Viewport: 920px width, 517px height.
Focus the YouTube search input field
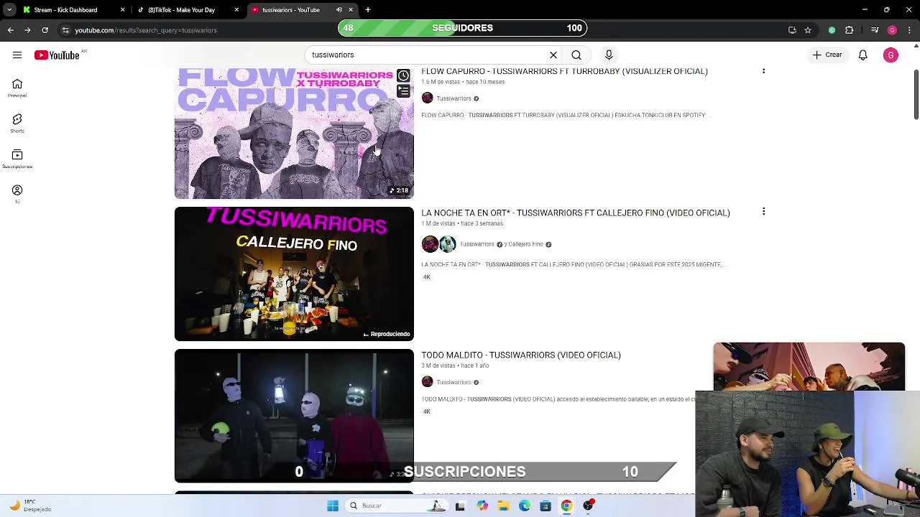(428, 55)
